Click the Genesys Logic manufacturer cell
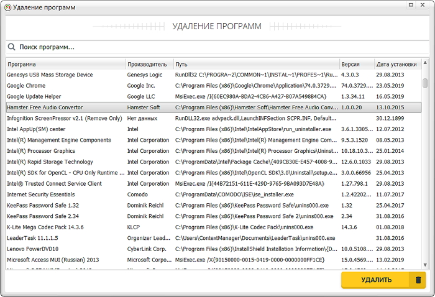The image size is (435, 297). [x=145, y=75]
